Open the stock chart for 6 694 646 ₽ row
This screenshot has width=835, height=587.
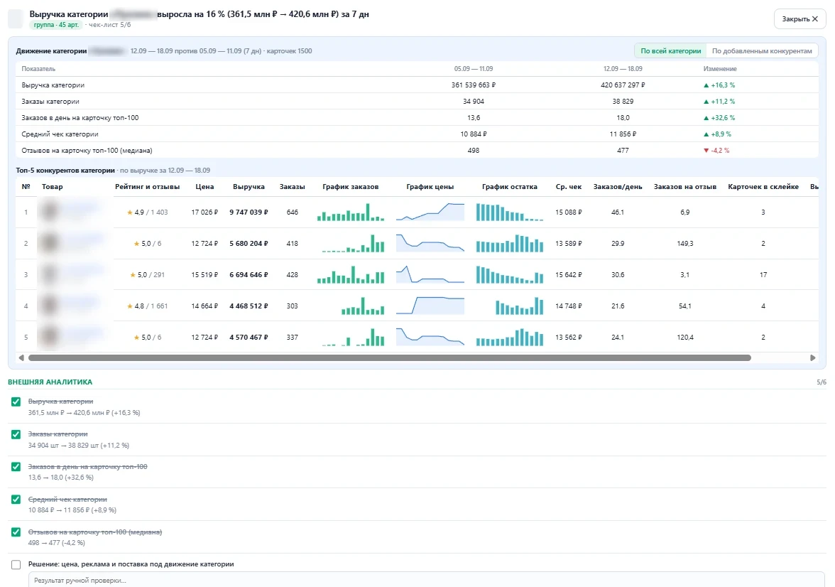510,274
